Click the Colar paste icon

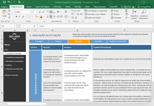pyautogui.click(x=4, y=12)
